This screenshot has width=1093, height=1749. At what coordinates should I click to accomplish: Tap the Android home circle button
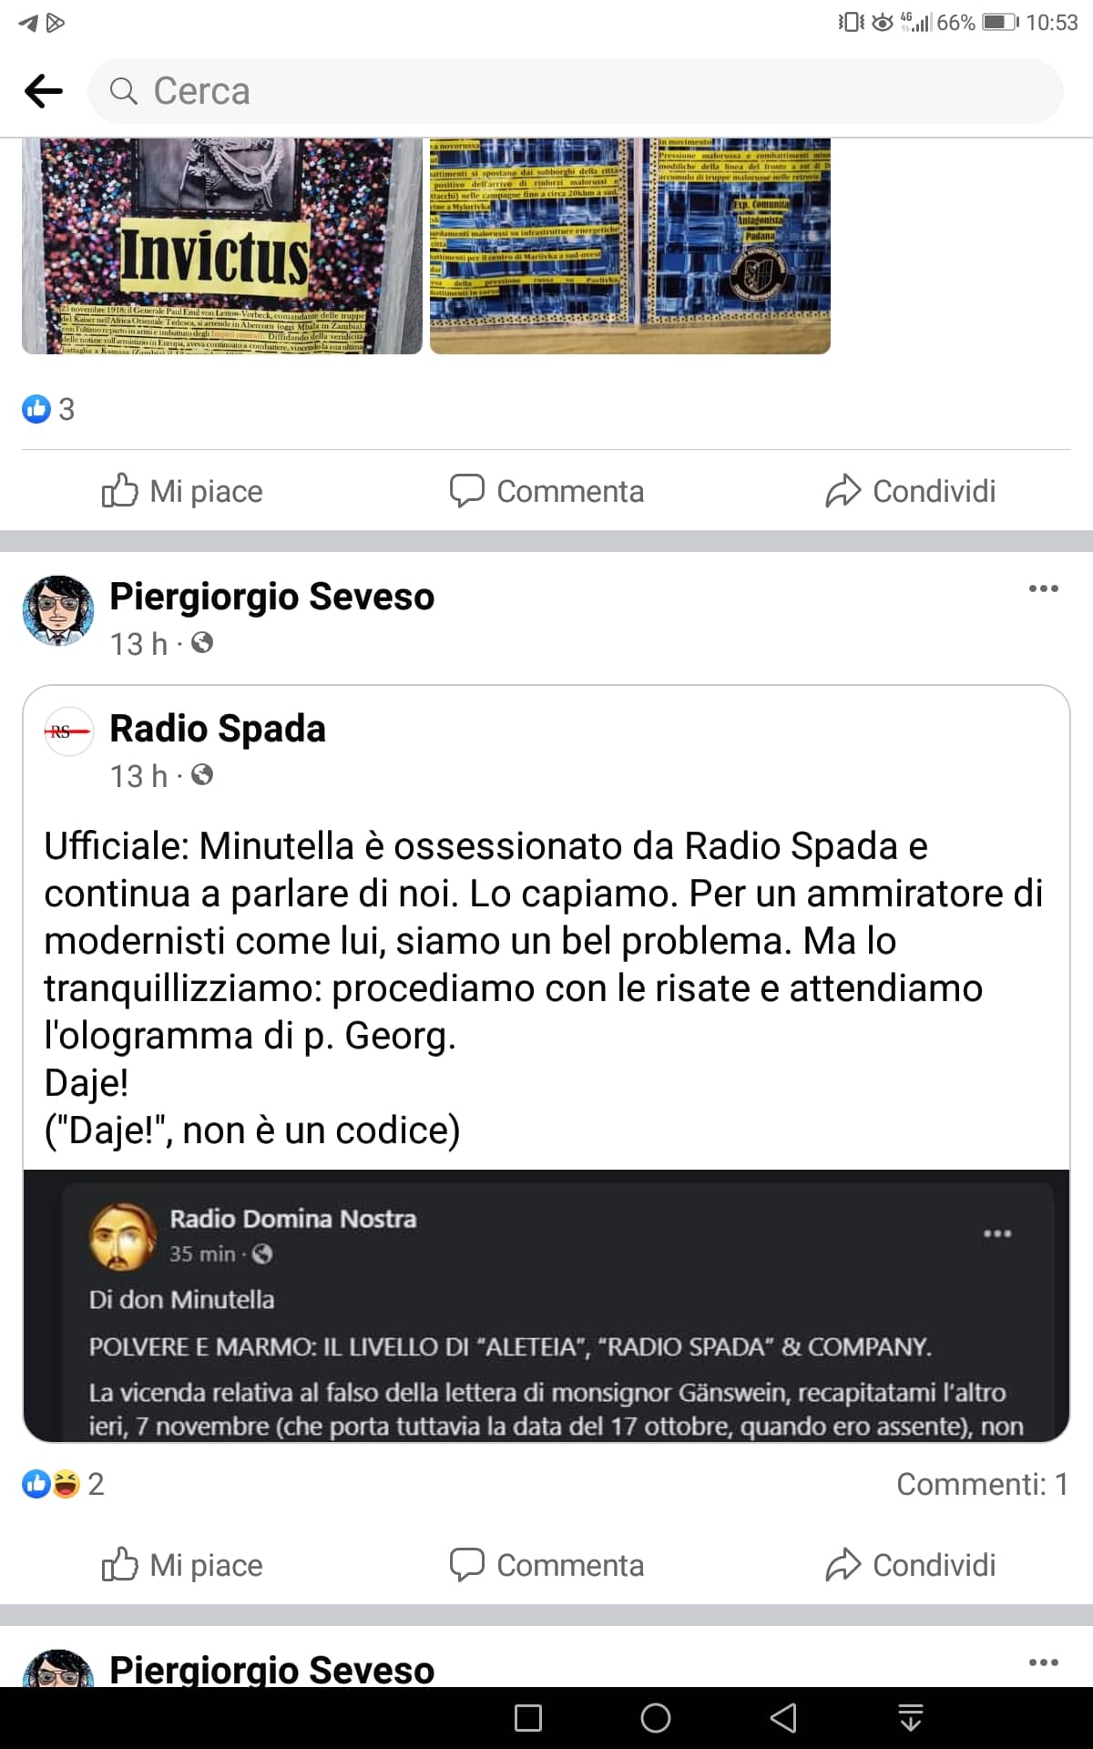tap(656, 1718)
